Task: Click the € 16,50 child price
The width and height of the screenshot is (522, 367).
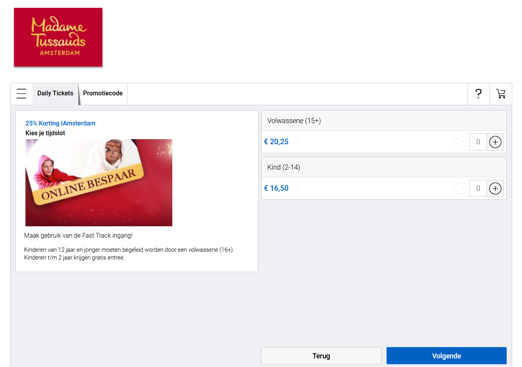Action: (x=276, y=188)
